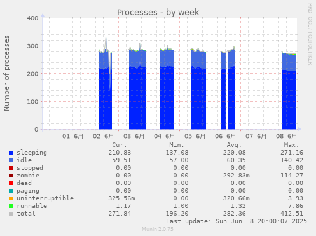The width and height of the screenshot is (316, 236).
Task: Select the 'Avg:' column header
Action: (234, 145)
